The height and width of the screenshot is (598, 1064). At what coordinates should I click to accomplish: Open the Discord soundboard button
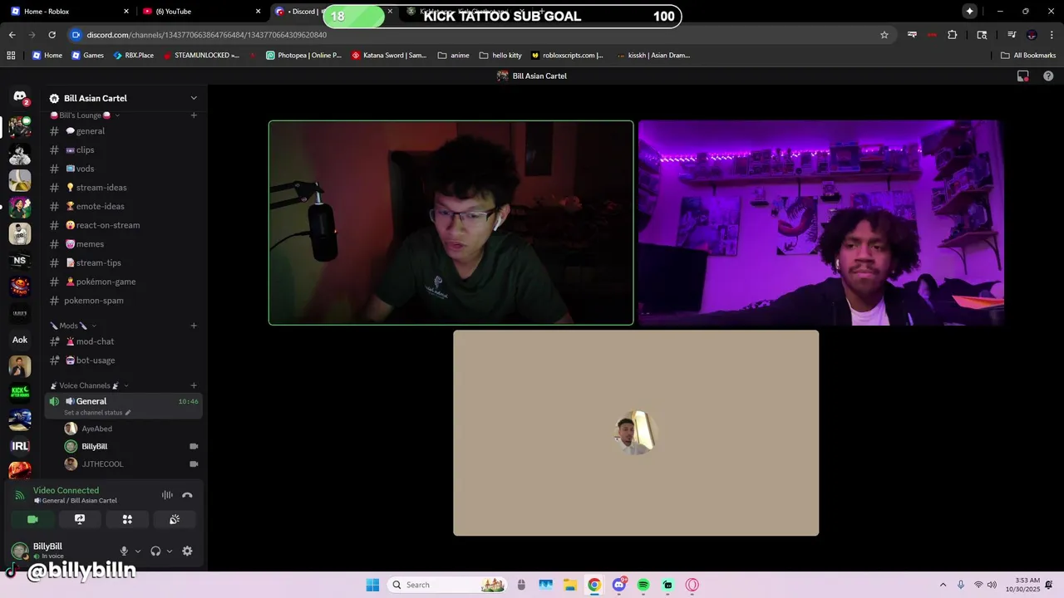pos(175,519)
